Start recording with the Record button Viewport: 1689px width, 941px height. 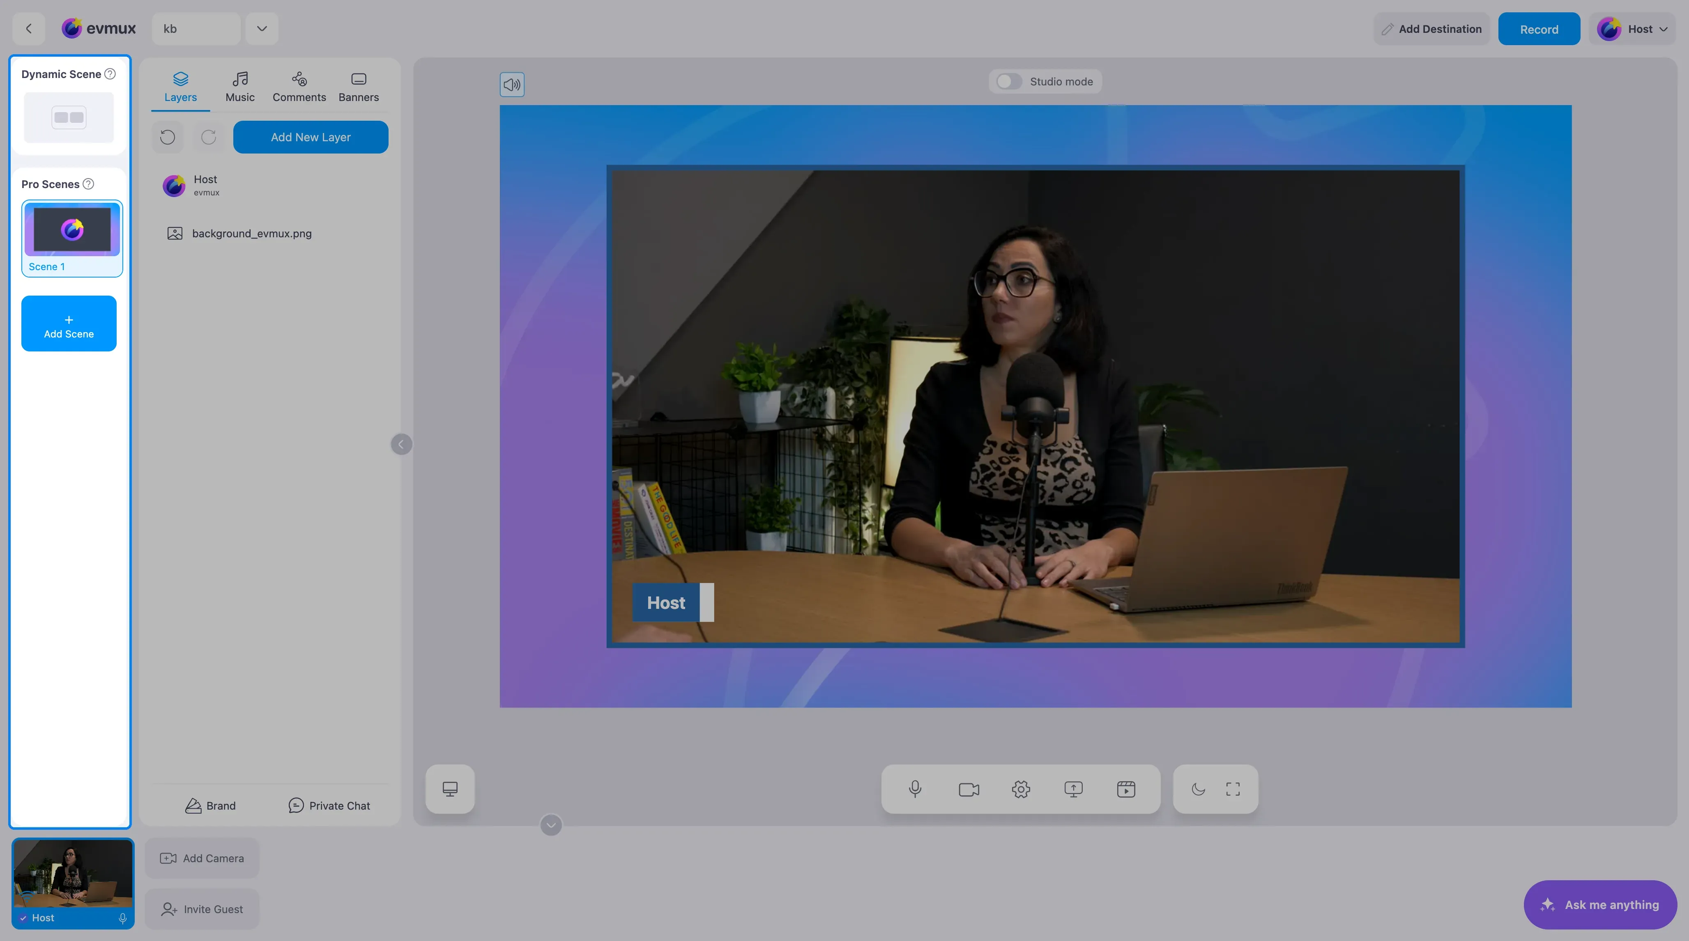(1539, 29)
